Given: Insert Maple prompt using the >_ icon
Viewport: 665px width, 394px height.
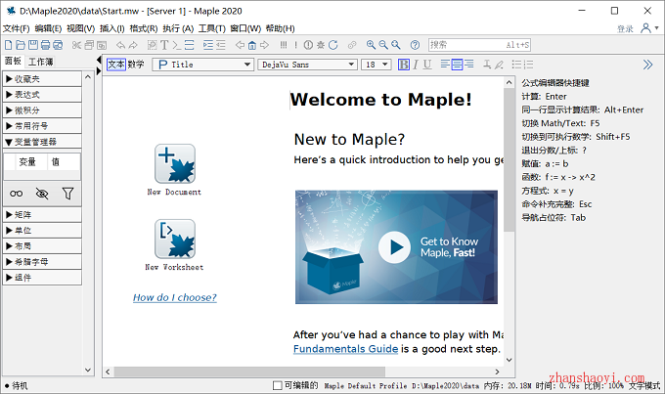Looking at the screenshot, I should pyautogui.click(x=176, y=45).
